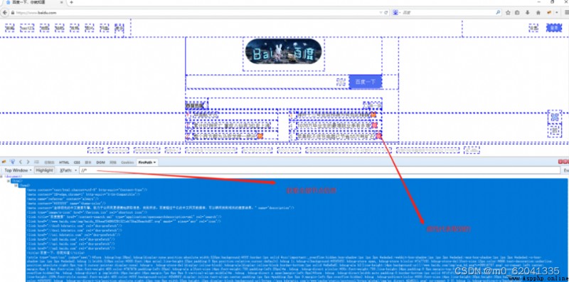The image size is (569, 282).
Task: Close the Baidu browser tab
Action: tap(61, 2)
